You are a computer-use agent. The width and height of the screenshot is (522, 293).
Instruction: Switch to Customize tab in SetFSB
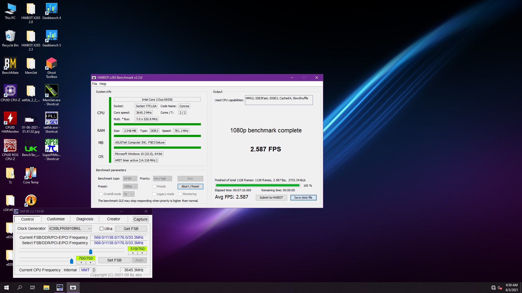pyautogui.click(x=56, y=219)
